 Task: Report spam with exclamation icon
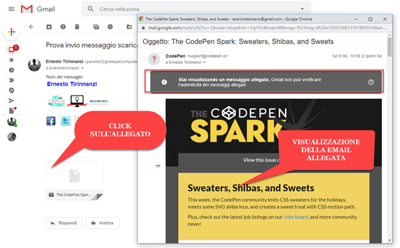pos(63,27)
